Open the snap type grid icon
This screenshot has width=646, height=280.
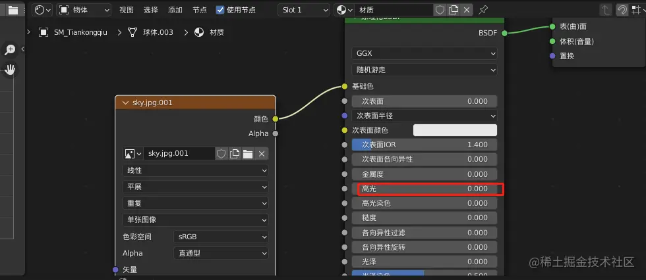(637, 10)
